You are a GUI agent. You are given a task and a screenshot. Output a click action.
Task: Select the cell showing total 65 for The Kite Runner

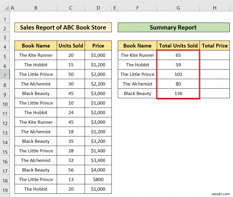178,55
